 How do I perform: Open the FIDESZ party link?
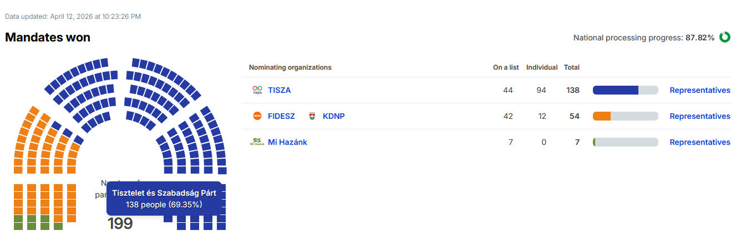pyautogui.click(x=282, y=116)
